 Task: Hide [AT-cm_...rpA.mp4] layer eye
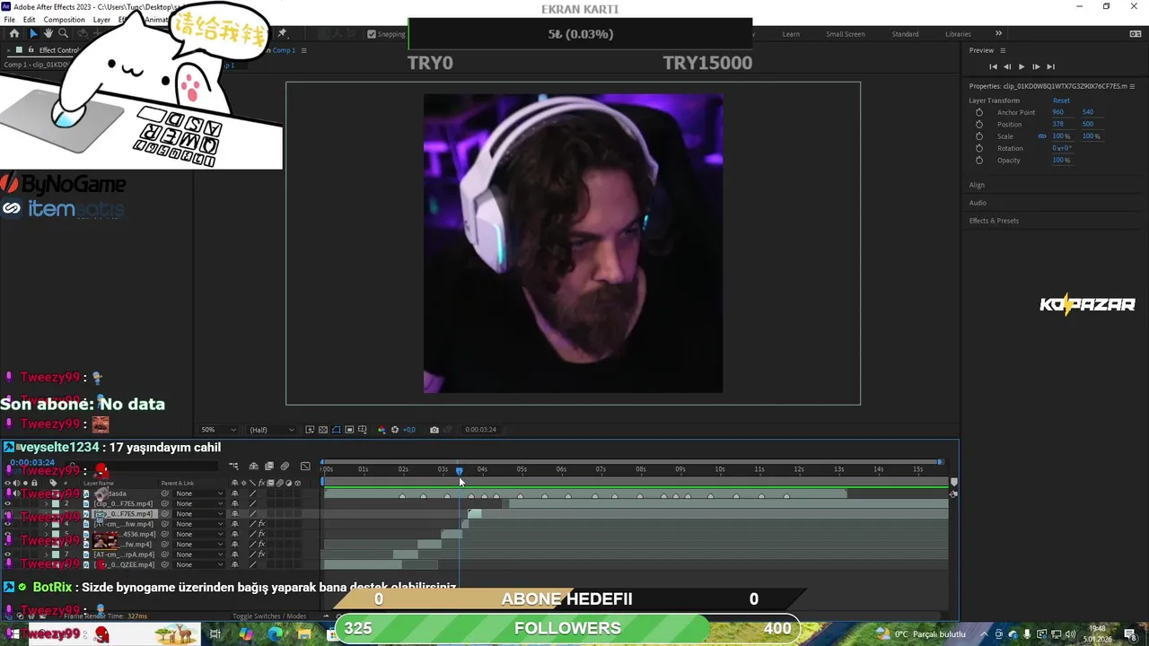[7, 554]
